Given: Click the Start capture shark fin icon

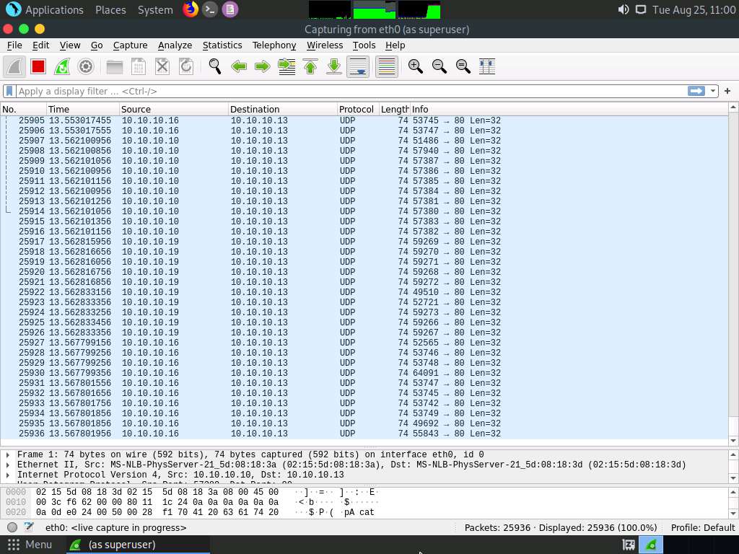Looking at the screenshot, I should 14,66.
